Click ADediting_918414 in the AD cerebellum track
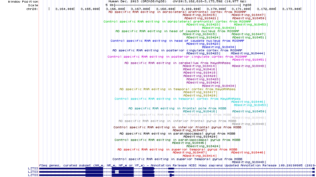316x177 pixels. tap(200, 66)
